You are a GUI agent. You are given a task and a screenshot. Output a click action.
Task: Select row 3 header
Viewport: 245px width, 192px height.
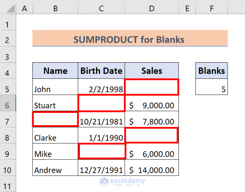pyautogui.click(x=8, y=55)
